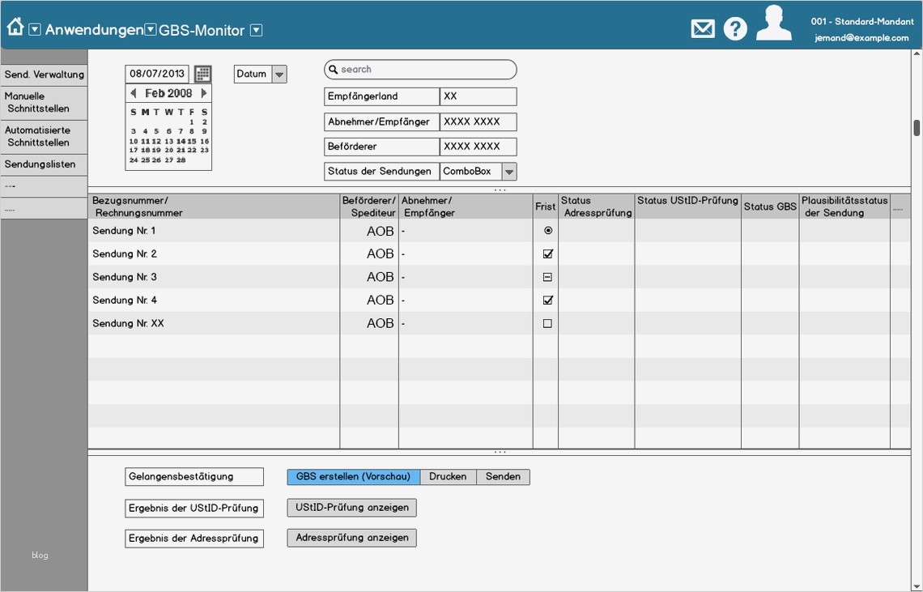Open the user profile avatar
Screen dimensions: 923x592
pyautogui.click(x=773, y=23)
